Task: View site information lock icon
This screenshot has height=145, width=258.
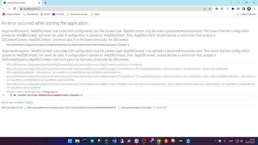Action: [x=21, y=9]
